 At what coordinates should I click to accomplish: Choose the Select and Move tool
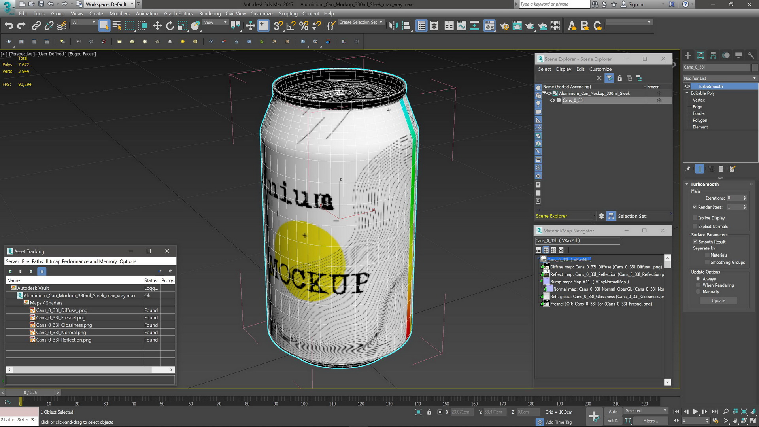(157, 26)
